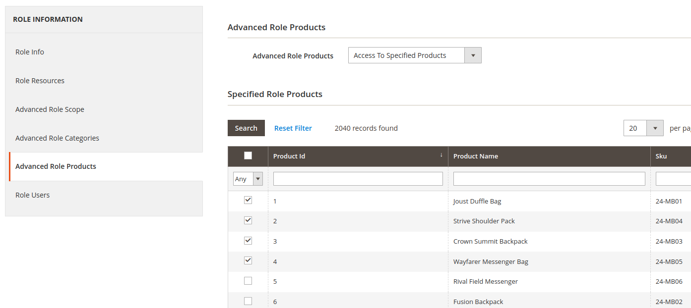Click the Rival Field Messenger product name

486,281
